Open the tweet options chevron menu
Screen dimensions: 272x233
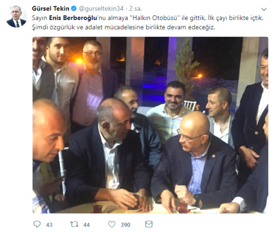[x=264, y=9]
